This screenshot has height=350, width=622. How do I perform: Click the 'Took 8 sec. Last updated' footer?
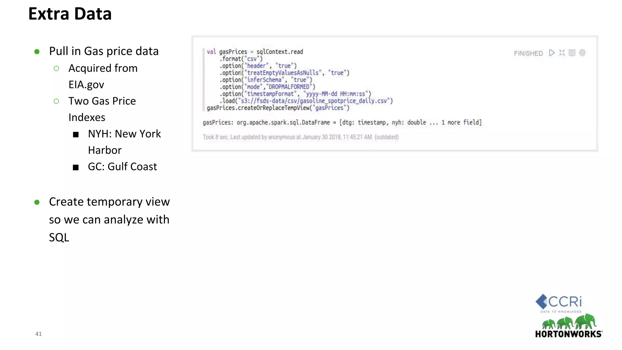301,137
